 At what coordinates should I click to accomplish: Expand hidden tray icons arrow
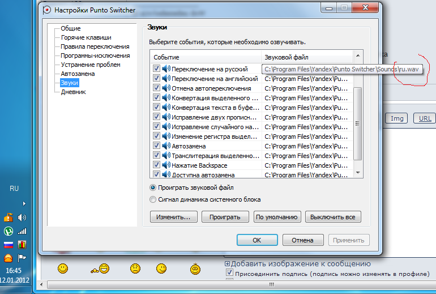(24, 203)
